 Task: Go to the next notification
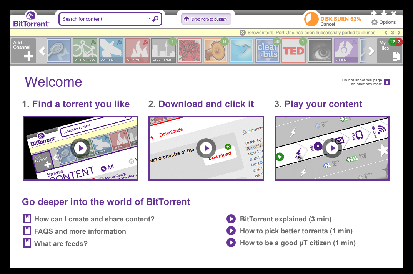399,33
